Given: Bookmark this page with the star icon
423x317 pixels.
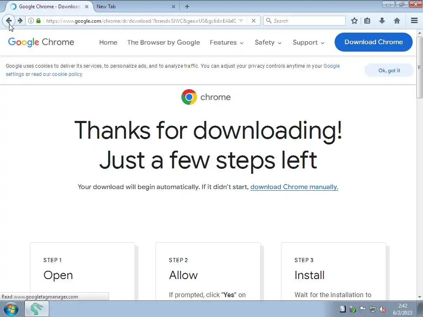Looking at the screenshot, I should click(354, 21).
